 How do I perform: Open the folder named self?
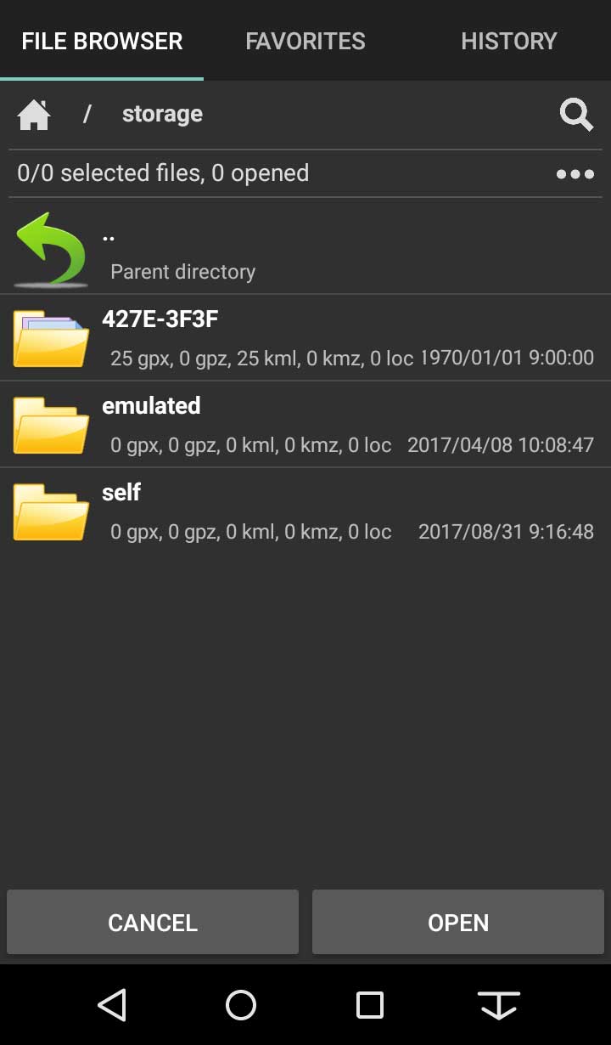(305, 511)
